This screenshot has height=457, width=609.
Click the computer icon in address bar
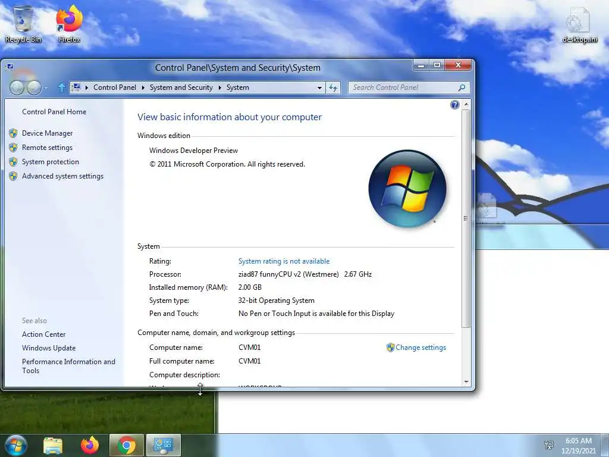(76, 87)
